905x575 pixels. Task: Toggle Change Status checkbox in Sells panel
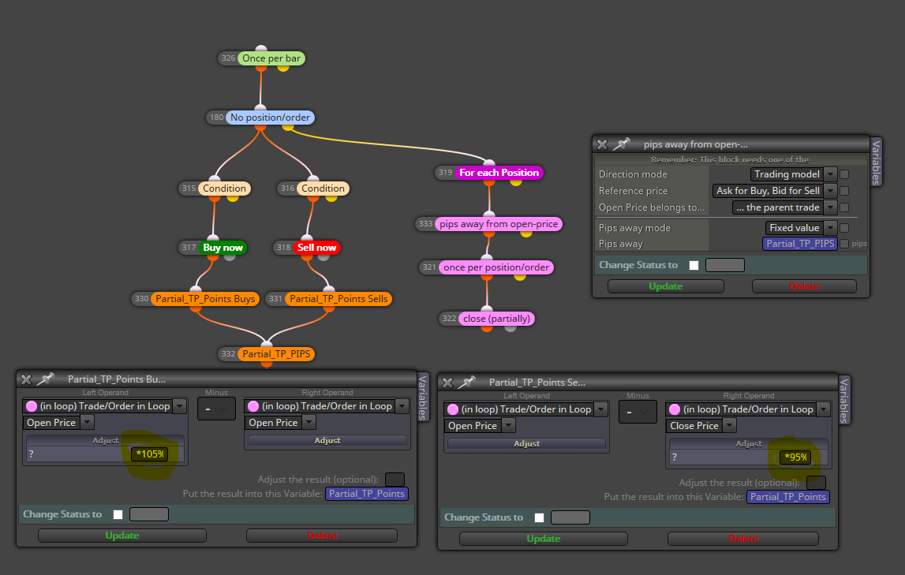pyautogui.click(x=539, y=517)
